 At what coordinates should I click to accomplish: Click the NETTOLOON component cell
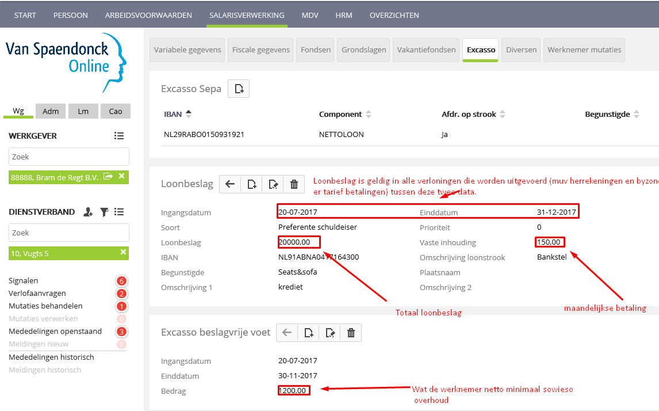pos(341,135)
